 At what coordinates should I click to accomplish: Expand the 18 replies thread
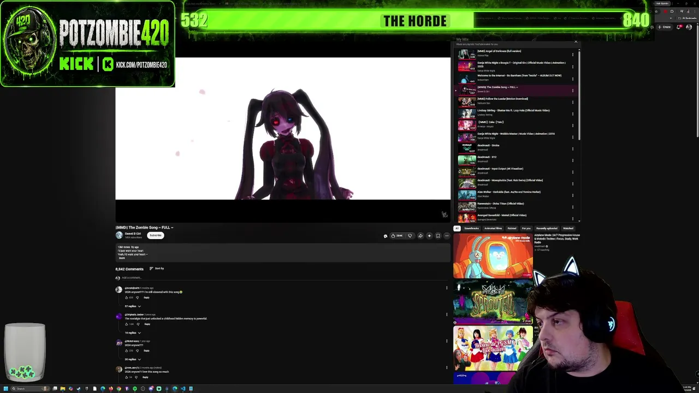click(x=133, y=332)
